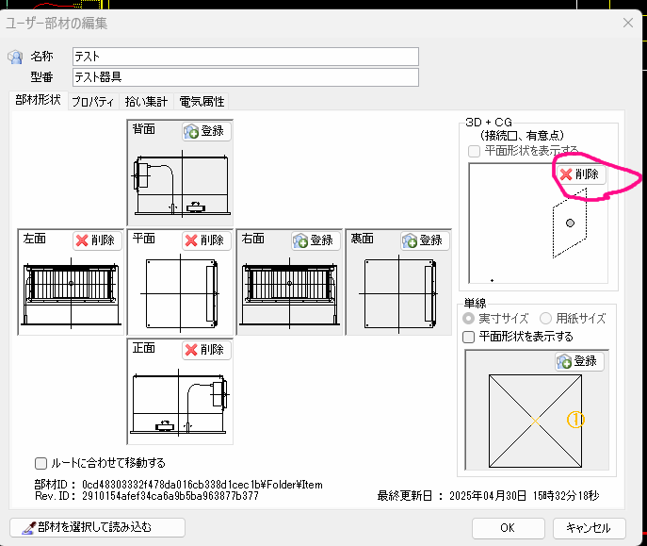
Task: Click the user part icon beside 名称
Action: pos(16,57)
